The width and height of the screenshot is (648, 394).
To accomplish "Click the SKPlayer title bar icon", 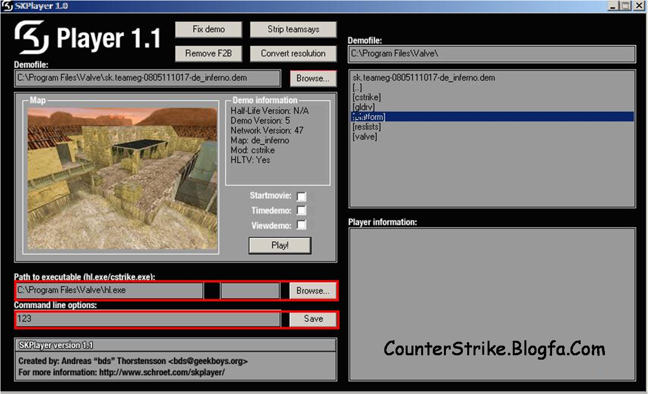I will pyautogui.click(x=7, y=6).
